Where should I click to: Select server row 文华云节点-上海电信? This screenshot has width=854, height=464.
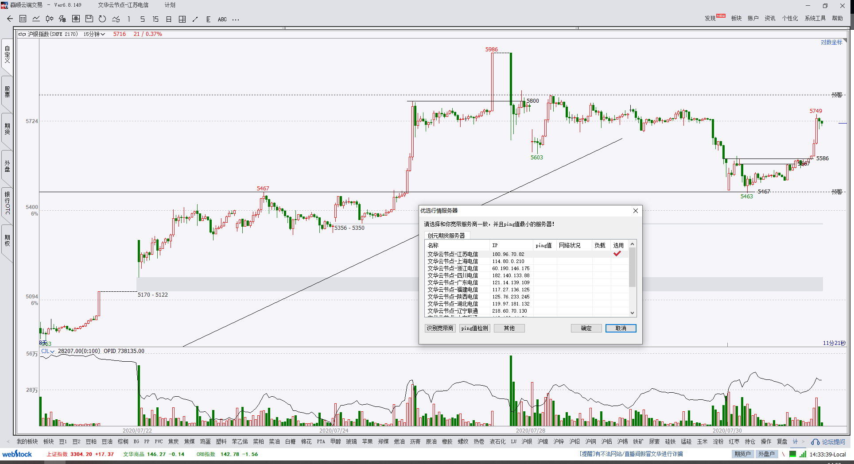(x=526, y=261)
